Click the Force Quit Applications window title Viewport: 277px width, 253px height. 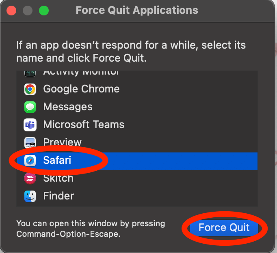(x=137, y=11)
